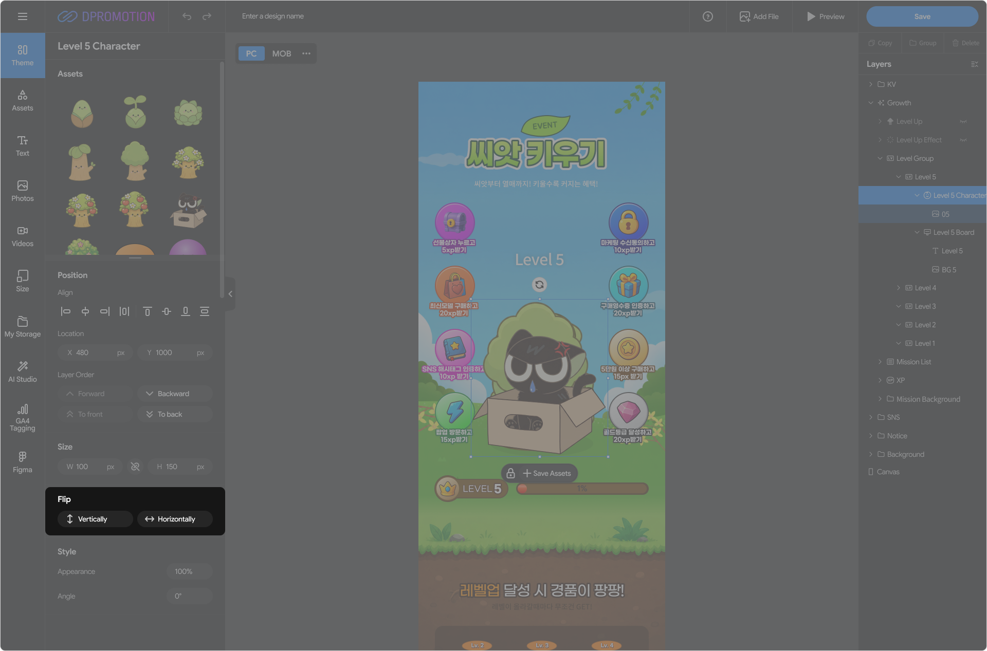Viewport: 987px width, 651px height.
Task: Expand the Background layer folder
Action: click(x=870, y=454)
